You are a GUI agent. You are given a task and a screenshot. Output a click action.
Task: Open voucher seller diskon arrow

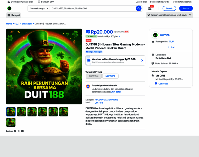click(x=142, y=60)
